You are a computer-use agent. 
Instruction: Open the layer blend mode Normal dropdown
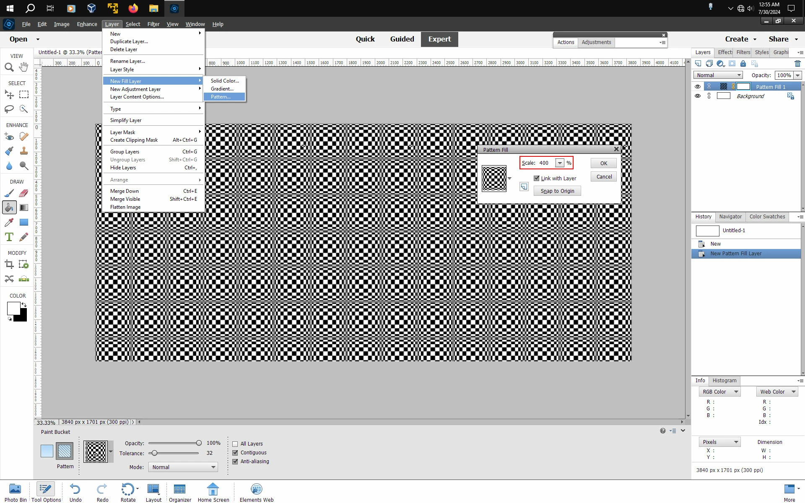click(x=718, y=75)
